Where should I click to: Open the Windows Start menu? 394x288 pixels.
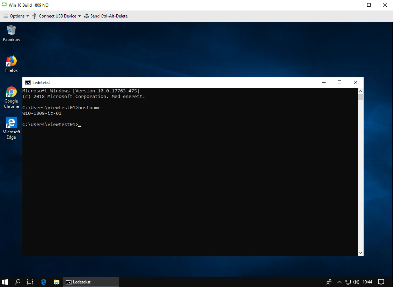point(5,282)
